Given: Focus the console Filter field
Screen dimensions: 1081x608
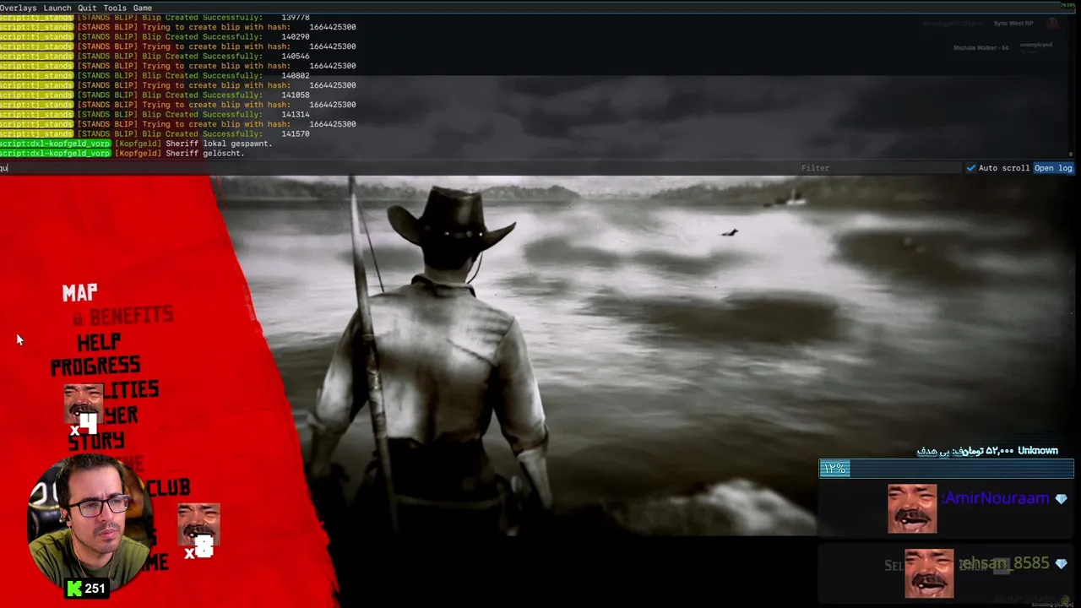Looking at the screenshot, I should 878,168.
